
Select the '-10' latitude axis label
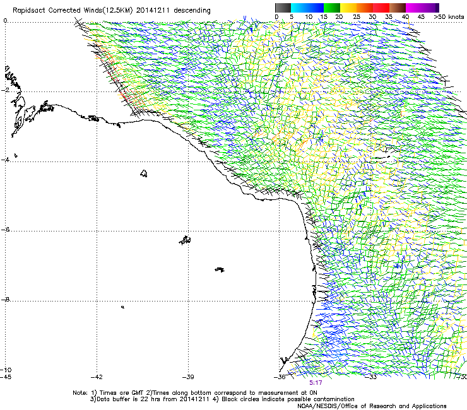pyautogui.click(x=6, y=370)
